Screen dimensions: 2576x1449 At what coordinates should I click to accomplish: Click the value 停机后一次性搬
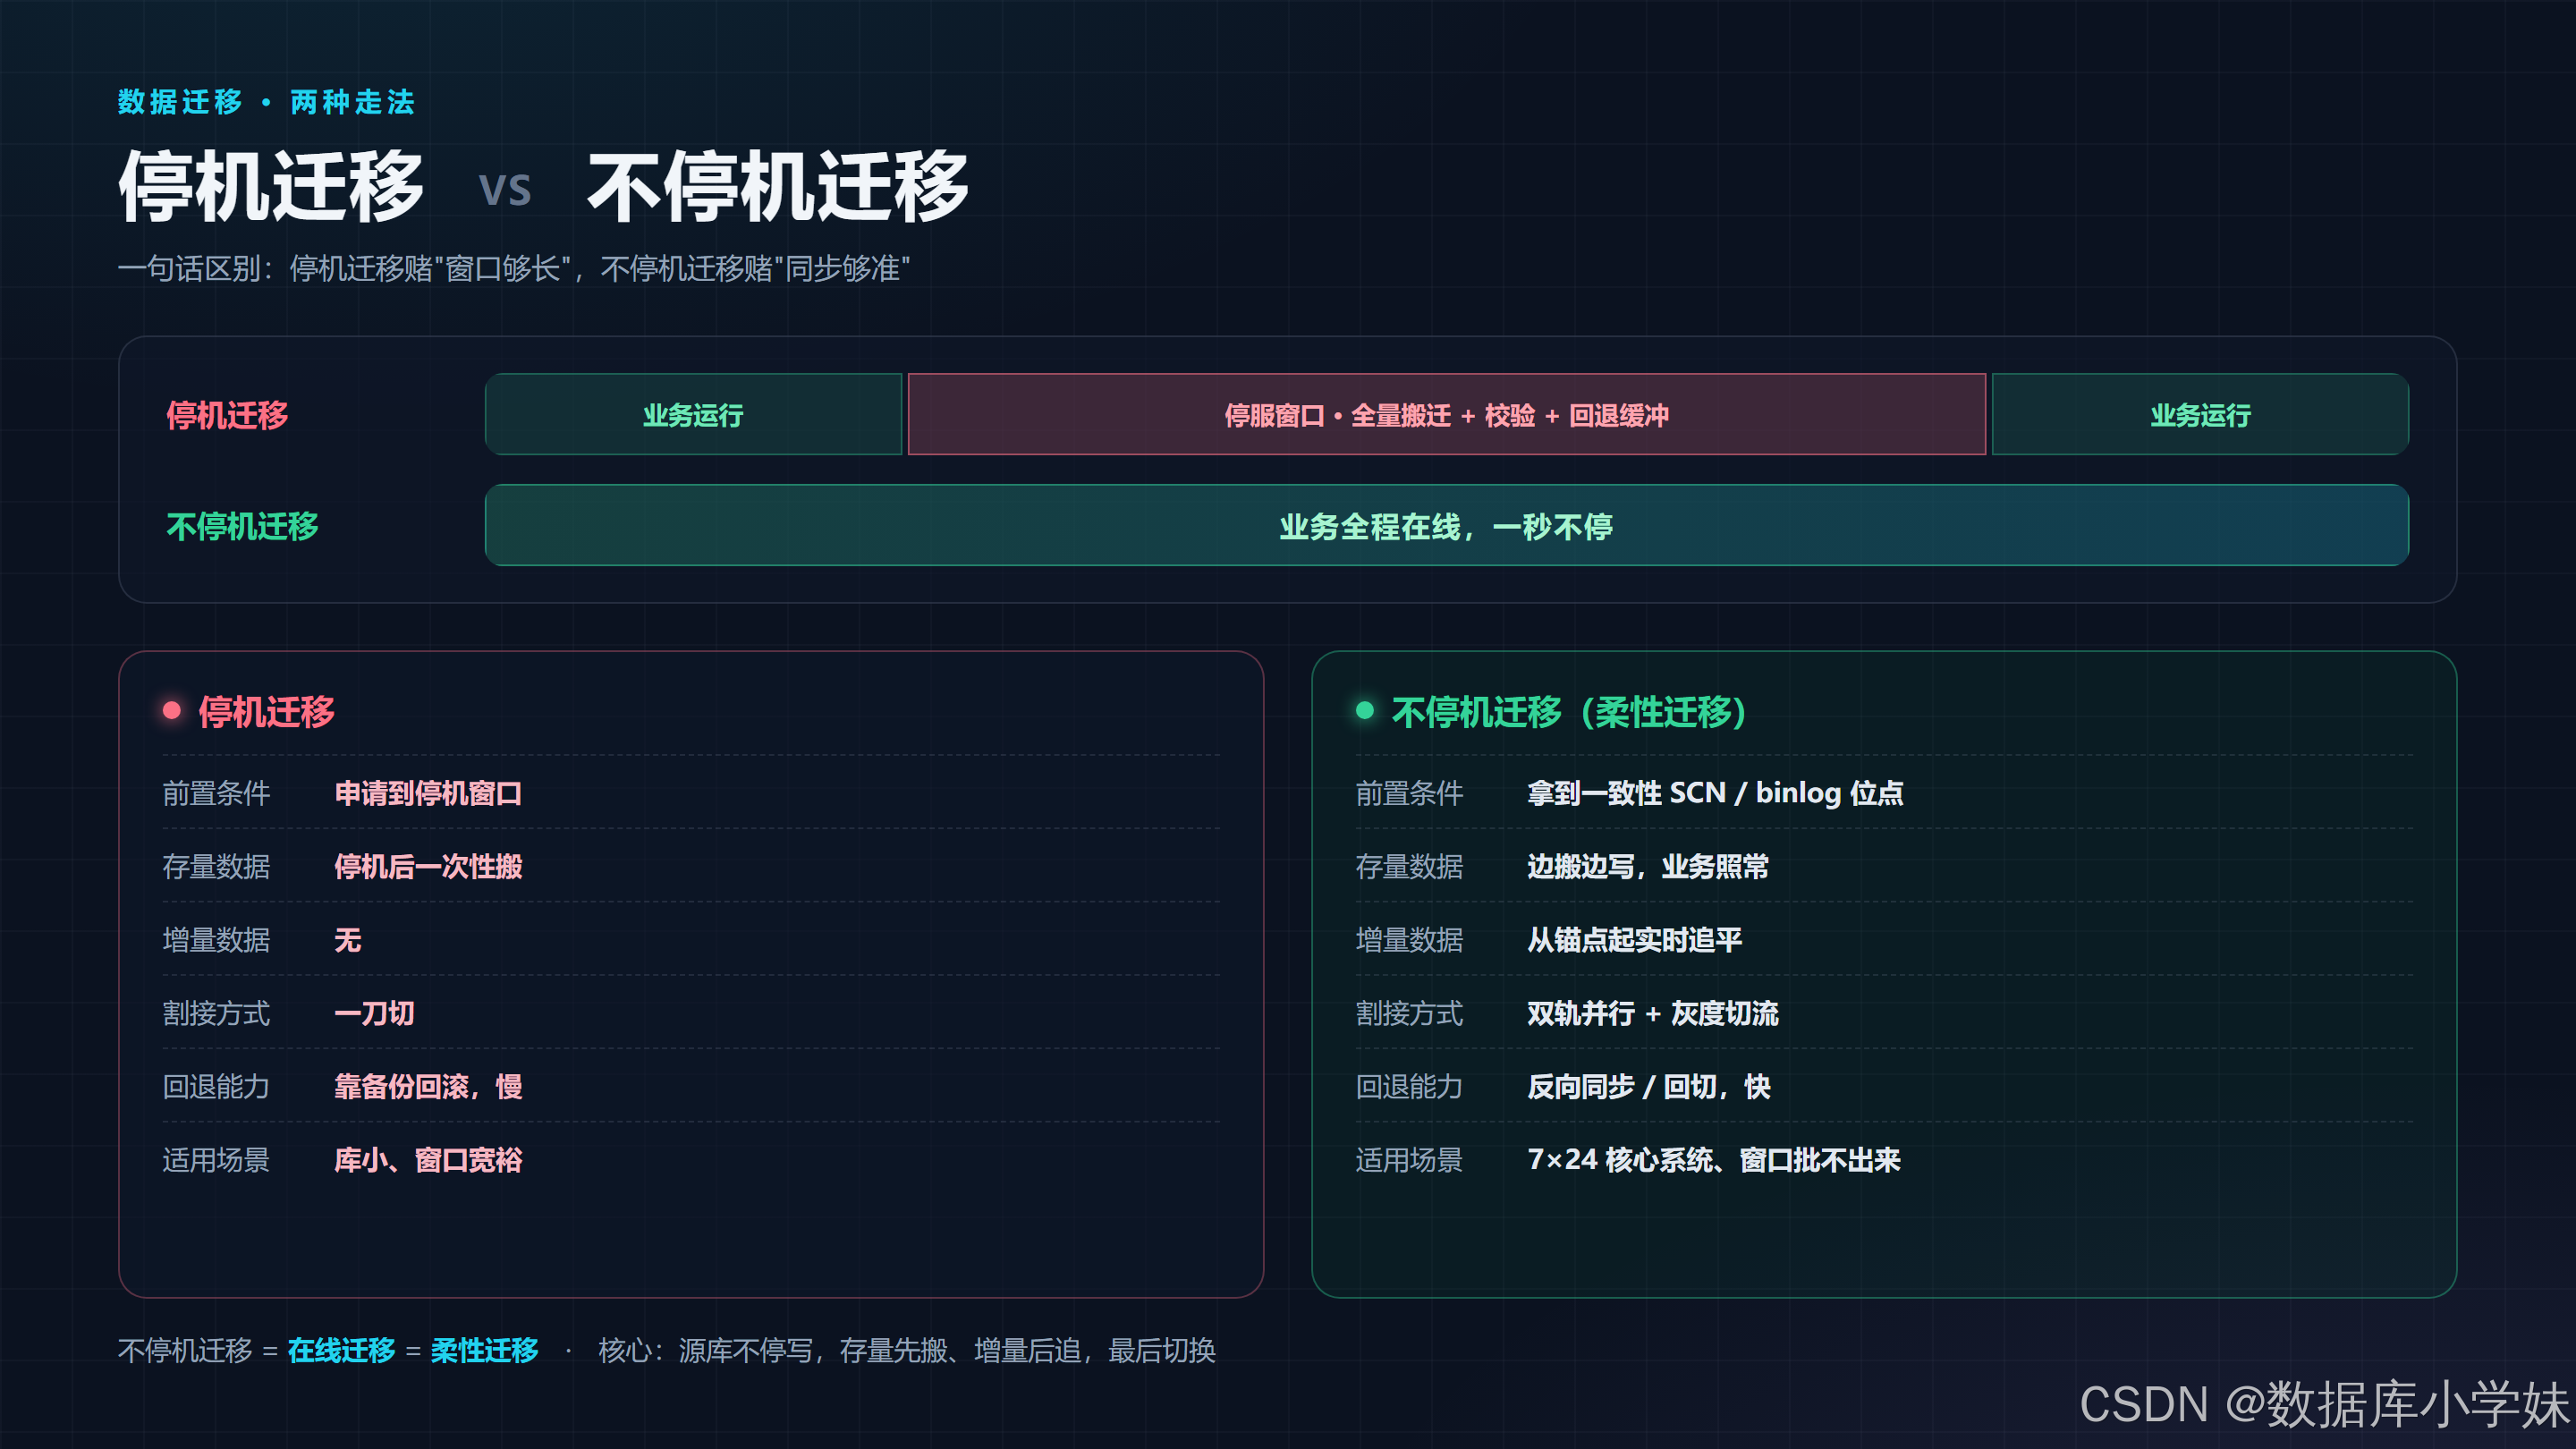pos(428,866)
